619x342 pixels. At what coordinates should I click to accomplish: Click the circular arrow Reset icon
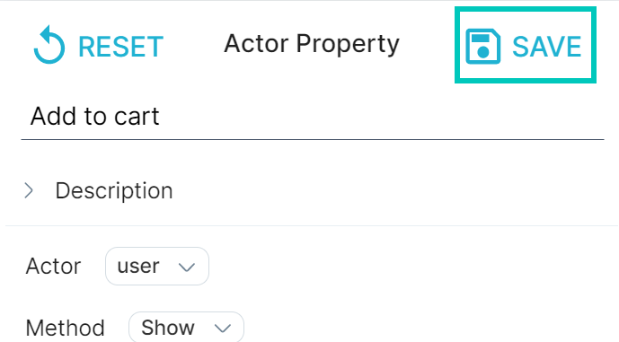[49, 45]
